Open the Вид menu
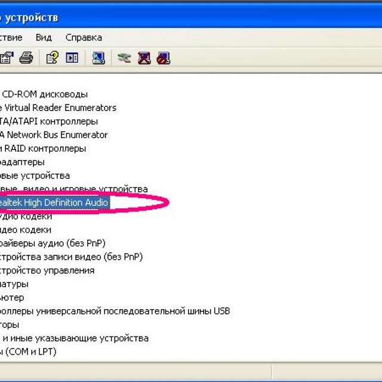The height and width of the screenshot is (382, 382). 44,38
